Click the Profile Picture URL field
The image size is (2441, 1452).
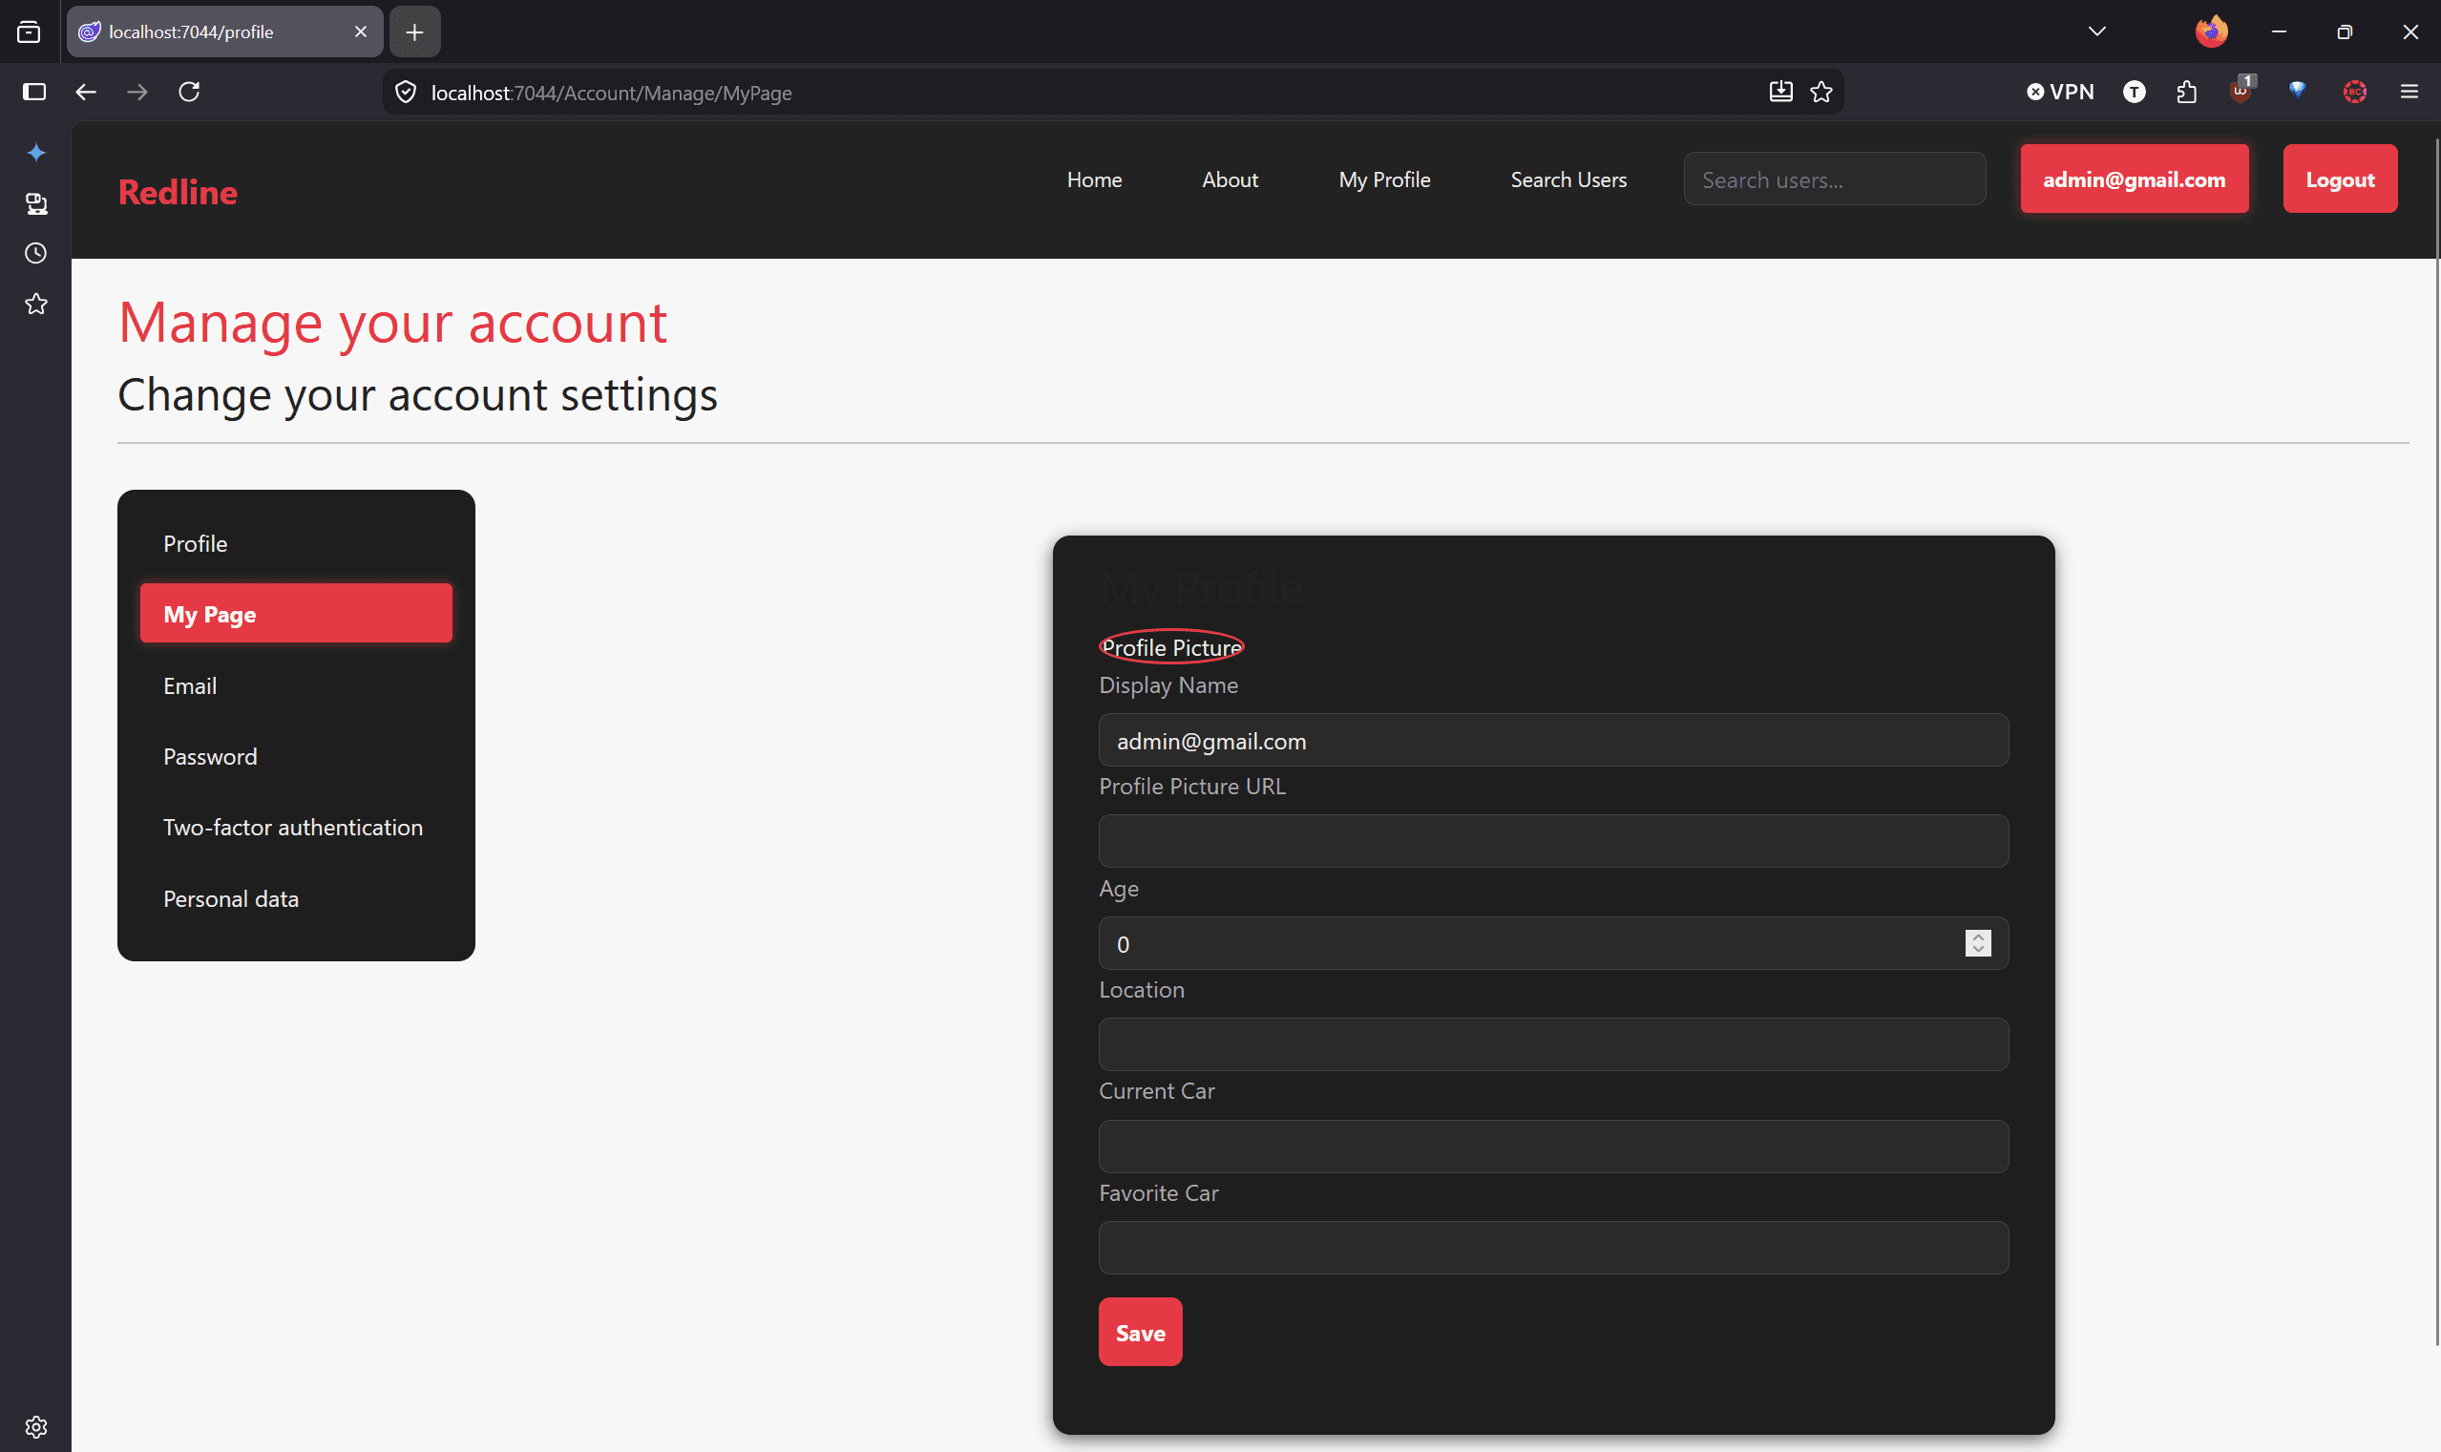[x=1553, y=840]
